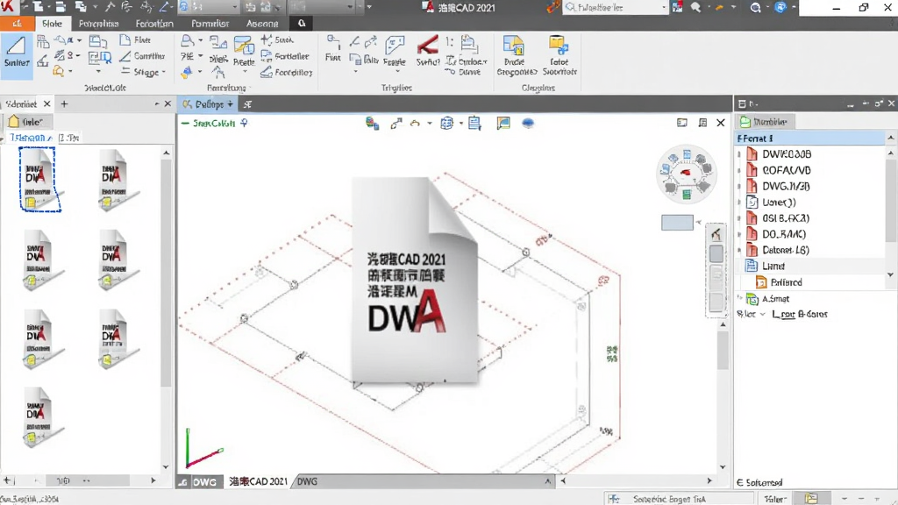Viewport: 898px width, 505px height.
Task: Click the document list icon in viewport toolbar
Action: 474,123
